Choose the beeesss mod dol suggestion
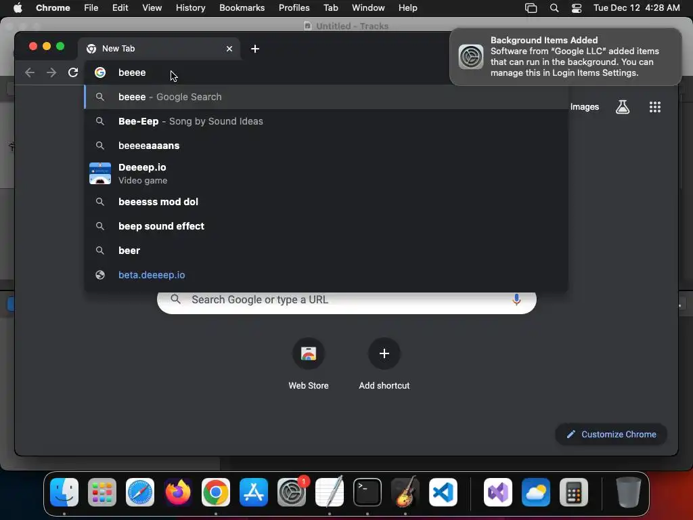693x520 pixels. pyautogui.click(x=326, y=202)
